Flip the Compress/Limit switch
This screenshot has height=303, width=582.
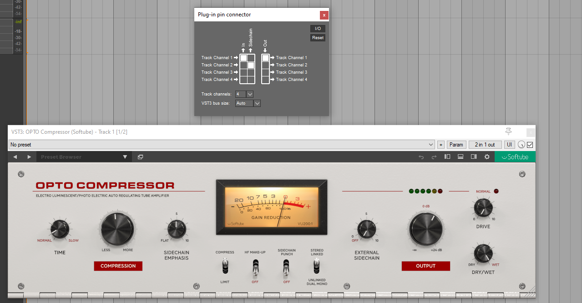pos(225,265)
